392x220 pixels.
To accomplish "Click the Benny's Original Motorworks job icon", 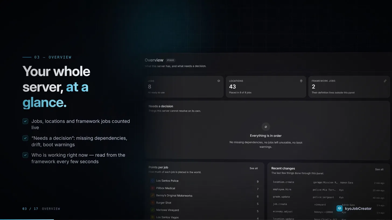I will pyautogui.click(x=152, y=195).
